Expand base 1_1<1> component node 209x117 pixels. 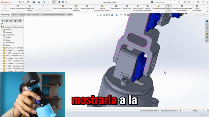pos(1,48)
